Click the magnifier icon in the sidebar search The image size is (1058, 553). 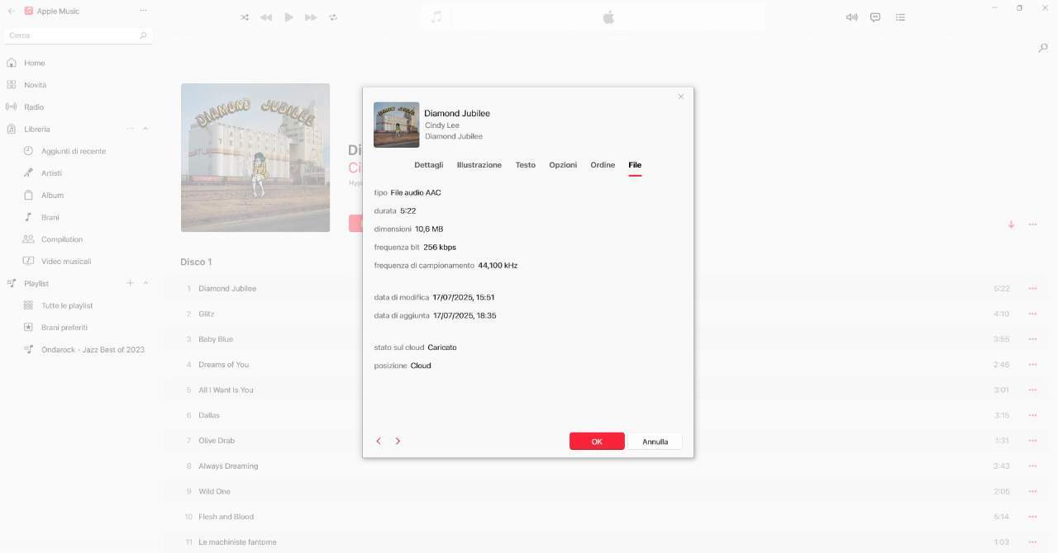point(143,35)
